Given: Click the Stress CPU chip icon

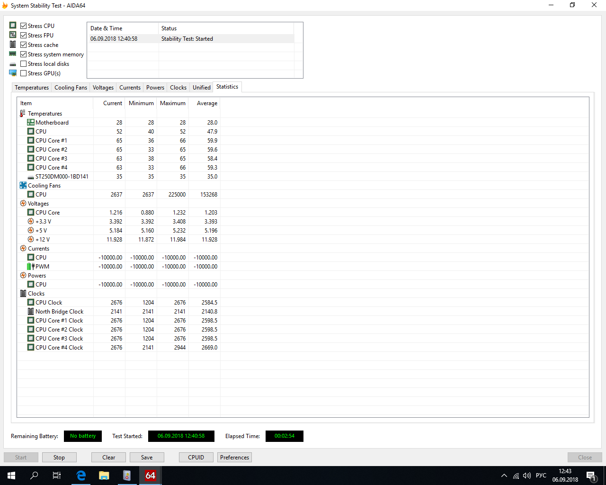Looking at the screenshot, I should [x=13, y=25].
